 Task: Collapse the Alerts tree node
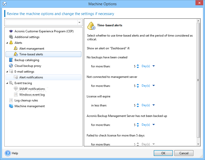coord(7,43)
